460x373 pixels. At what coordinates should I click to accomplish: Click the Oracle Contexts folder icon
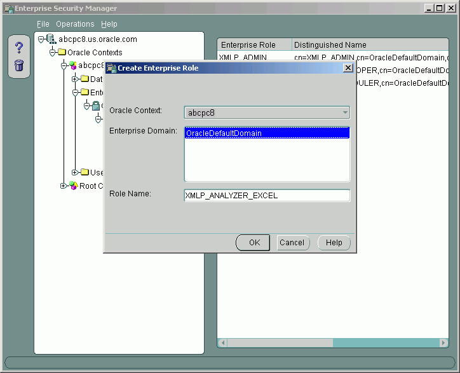(62, 52)
